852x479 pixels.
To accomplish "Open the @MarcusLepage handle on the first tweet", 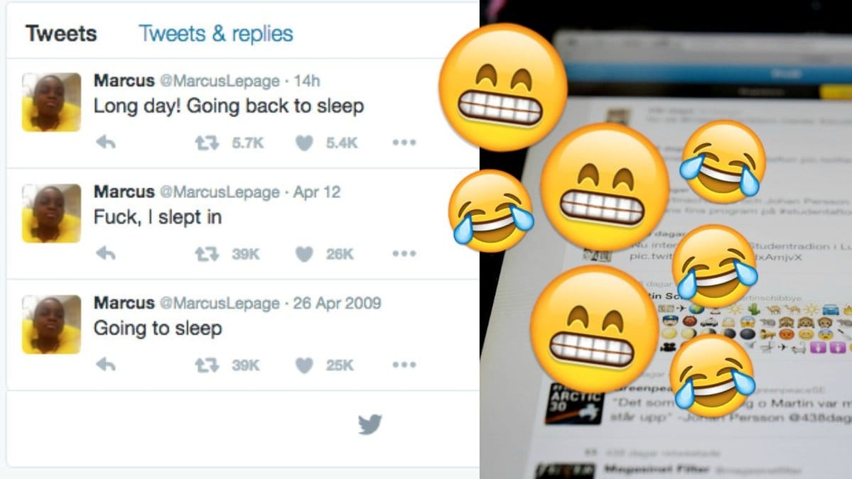I will (220, 81).
